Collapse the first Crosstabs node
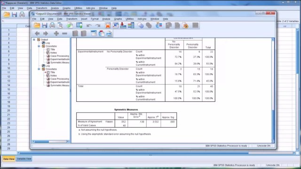 39,46
